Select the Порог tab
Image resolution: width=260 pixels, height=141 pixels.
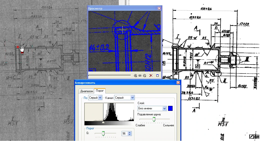point(100,91)
